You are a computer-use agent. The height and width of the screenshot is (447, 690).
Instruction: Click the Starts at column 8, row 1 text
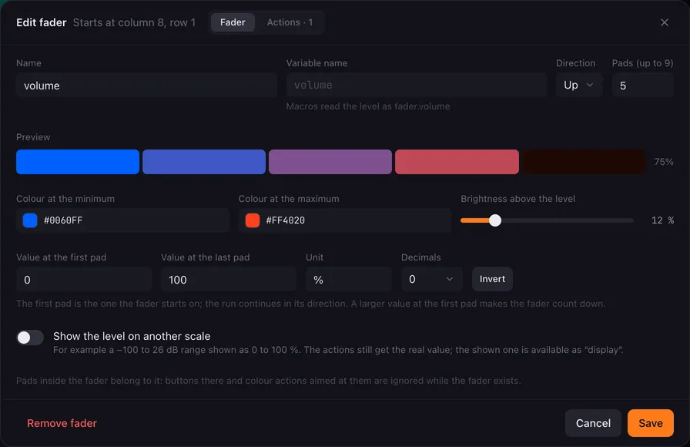click(134, 22)
